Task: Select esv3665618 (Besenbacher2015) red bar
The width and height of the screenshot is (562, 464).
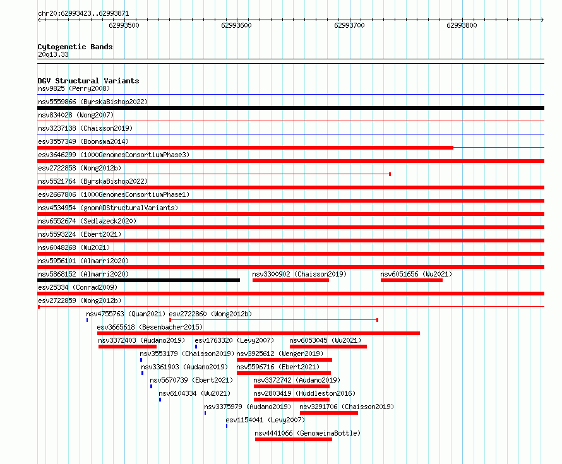Action: pos(258,333)
